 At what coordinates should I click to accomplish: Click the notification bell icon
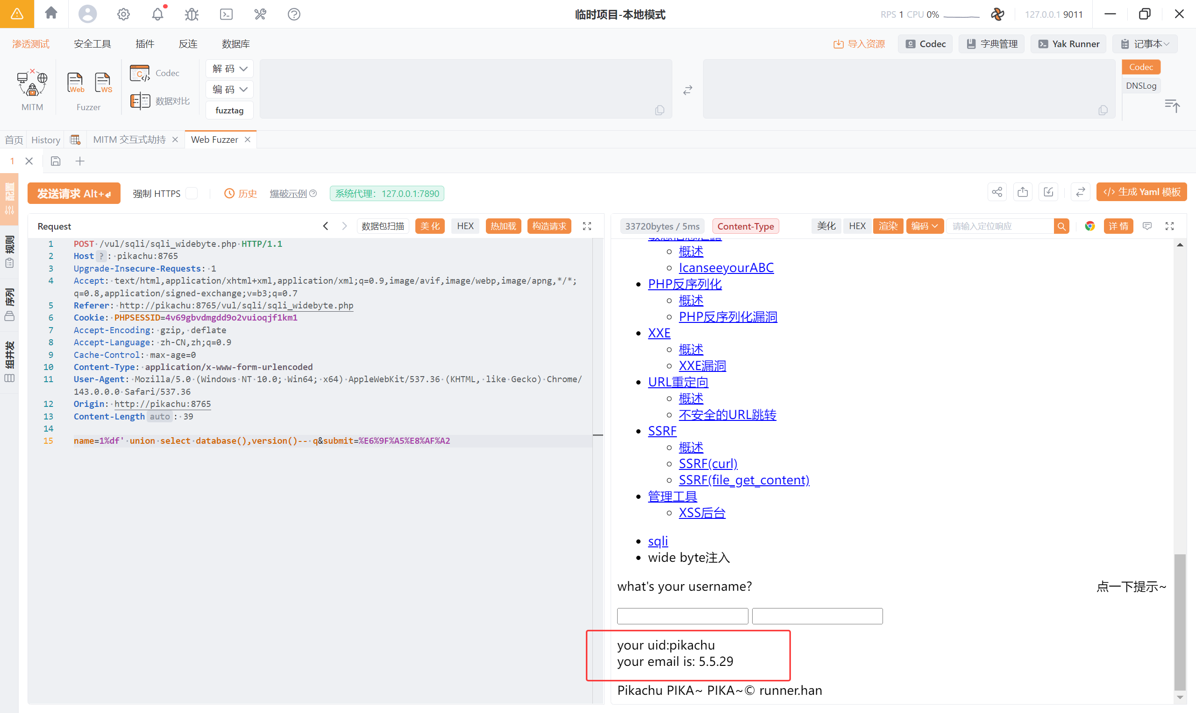[x=158, y=14]
